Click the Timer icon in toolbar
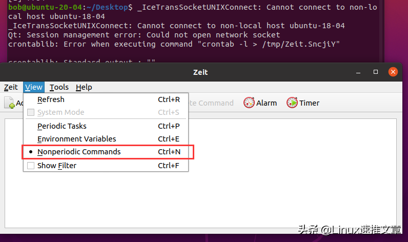Viewport: 408px width, 242px height. [x=292, y=103]
